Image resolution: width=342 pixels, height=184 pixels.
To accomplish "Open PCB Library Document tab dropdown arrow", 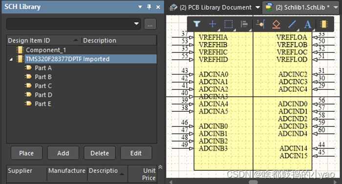I will coord(258,7).
